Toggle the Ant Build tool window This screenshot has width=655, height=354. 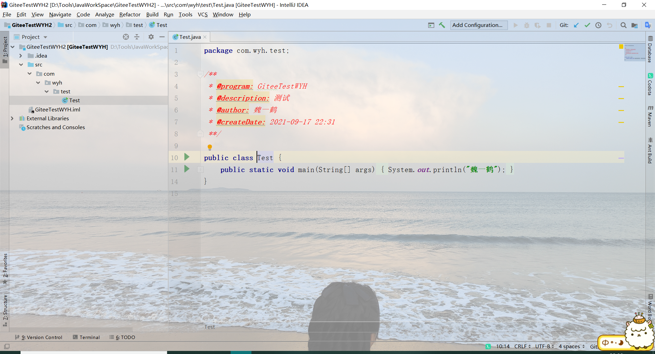[x=650, y=151]
